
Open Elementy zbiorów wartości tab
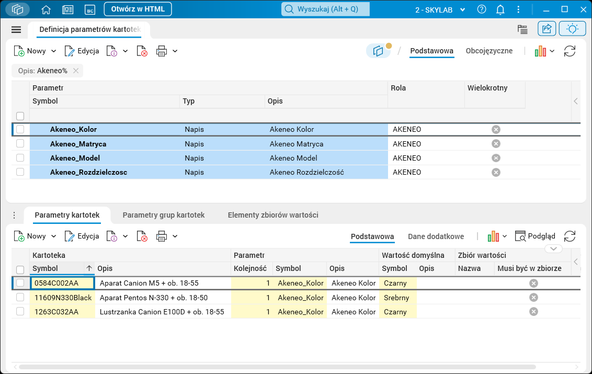pyautogui.click(x=272, y=215)
